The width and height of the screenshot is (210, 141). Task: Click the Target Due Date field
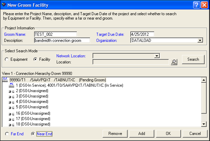(x=142, y=34)
